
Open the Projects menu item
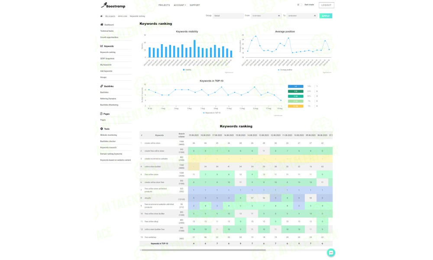[x=164, y=5]
